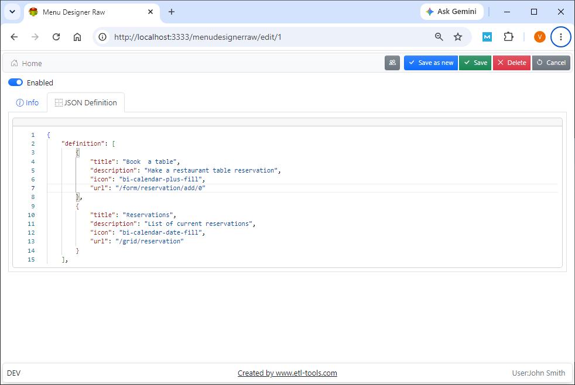This screenshot has width=575, height=385.
Task: Open the Extensions puzzle icon
Action: coord(508,37)
